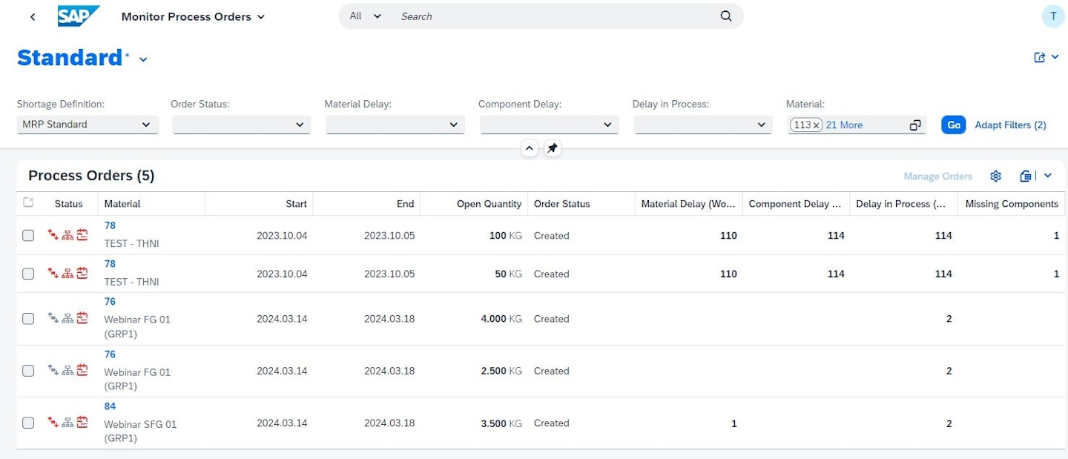Screen dimensions: 1068x459
Task: Click the SAP logo in the header
Action: pyautogui.click(x=78, y=16)
